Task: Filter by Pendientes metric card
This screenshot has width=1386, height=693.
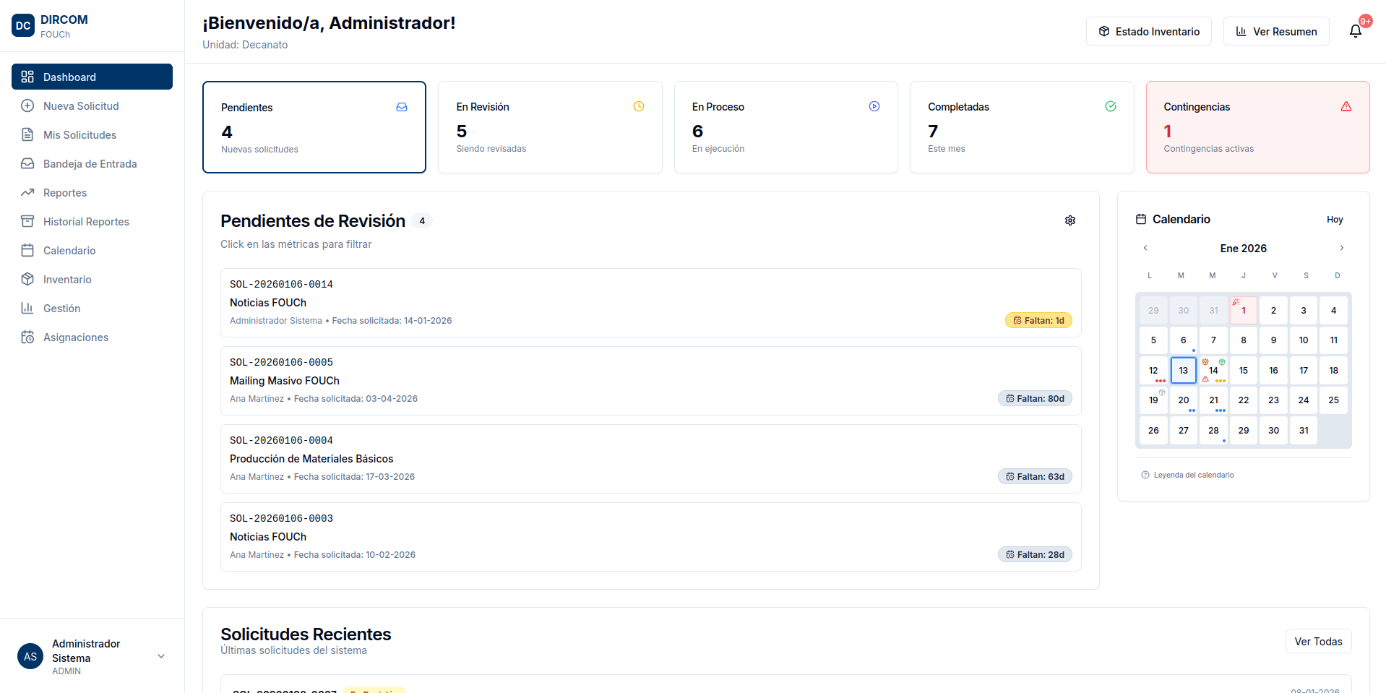Action: [314, 127]
